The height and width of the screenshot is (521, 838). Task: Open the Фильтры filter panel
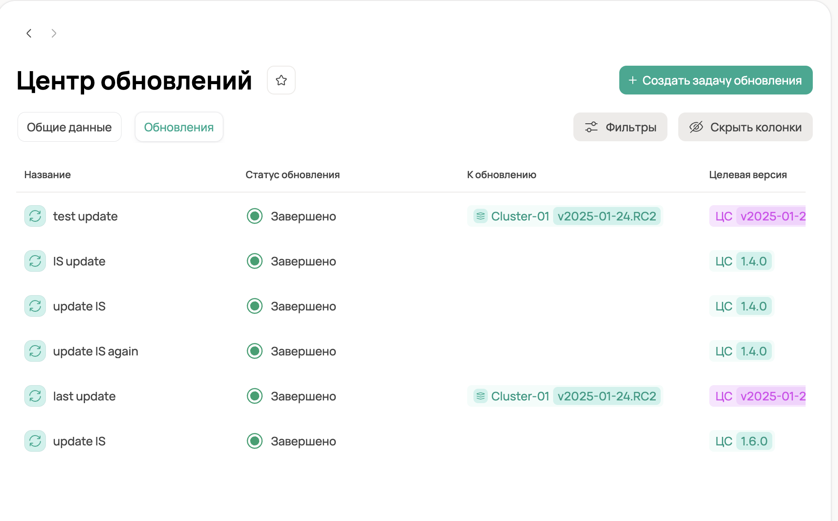[620, 127]
